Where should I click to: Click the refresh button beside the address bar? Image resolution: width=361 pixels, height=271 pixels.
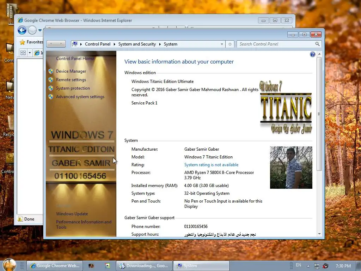point(230,44)
